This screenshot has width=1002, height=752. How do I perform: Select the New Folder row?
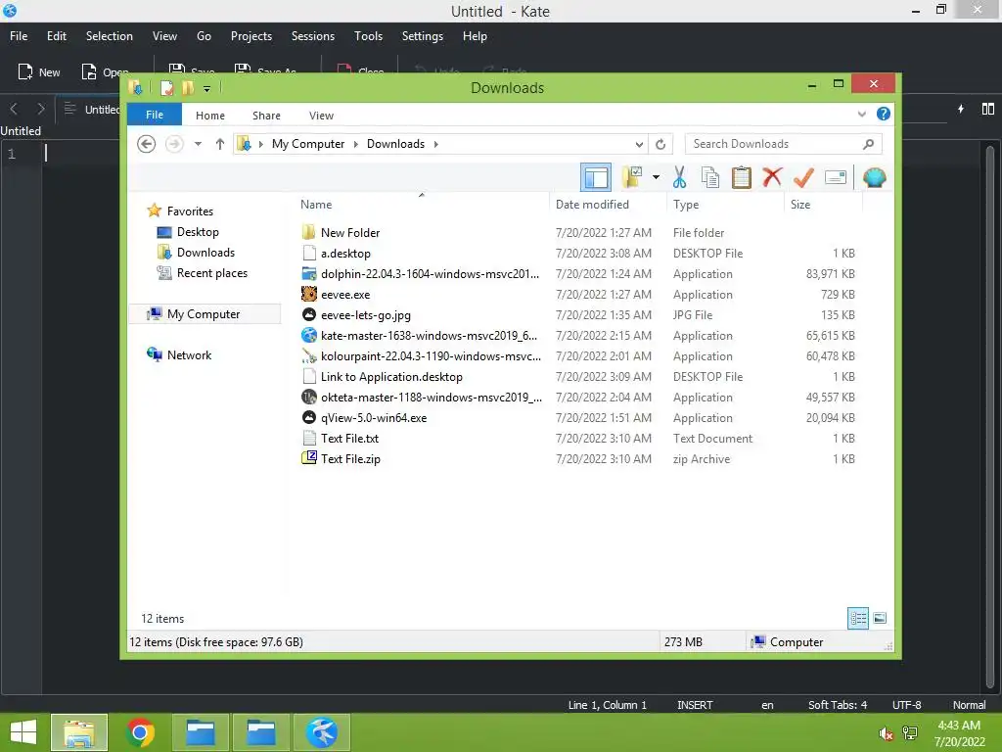coord(577,233)
